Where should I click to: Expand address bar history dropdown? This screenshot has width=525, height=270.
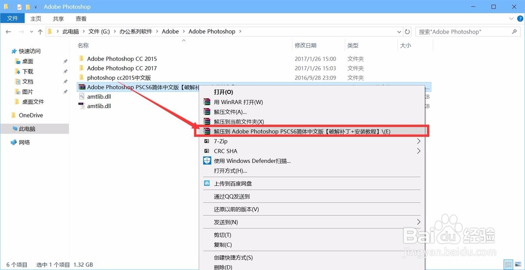pyautogui.click(x=399, y=32)
